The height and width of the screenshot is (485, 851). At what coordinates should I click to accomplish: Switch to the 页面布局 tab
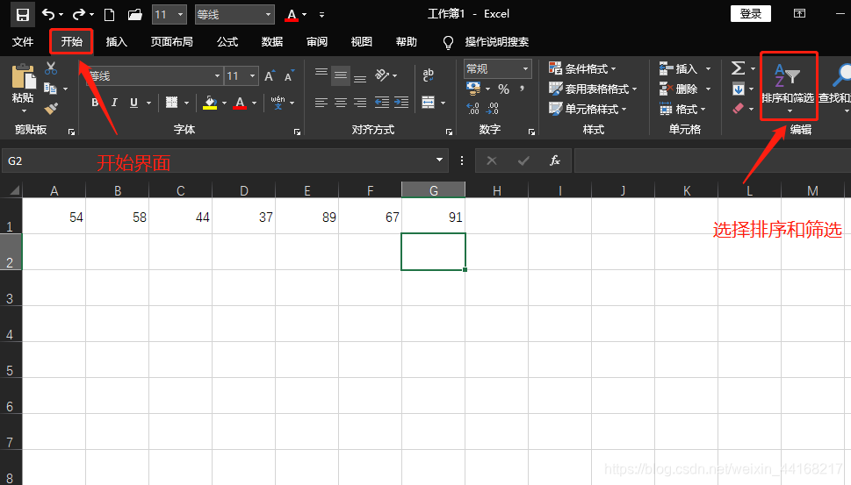click(x=171, y=42)
